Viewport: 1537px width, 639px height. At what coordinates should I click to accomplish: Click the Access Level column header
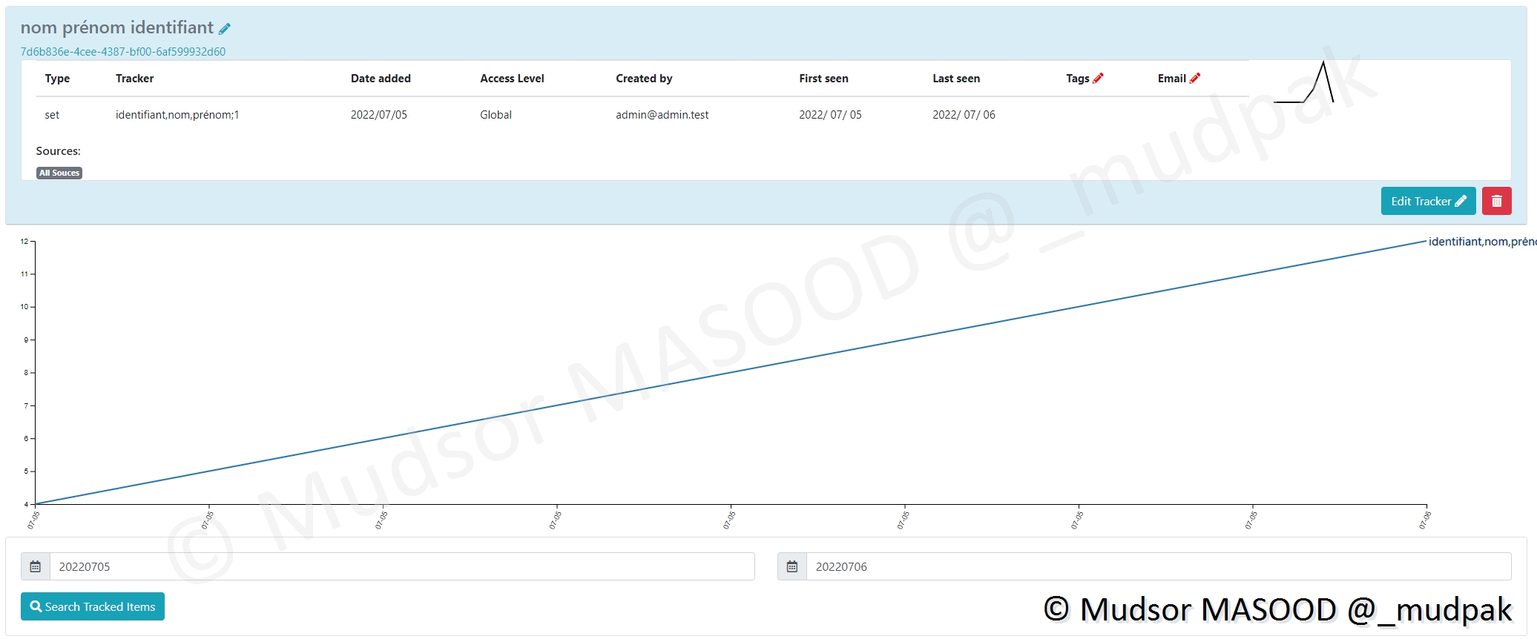click(512, 79)
